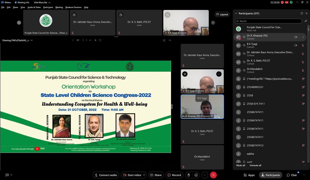Open the Edit menu
The height and width of the screenshot is (180, 310).
pos(9,7)
